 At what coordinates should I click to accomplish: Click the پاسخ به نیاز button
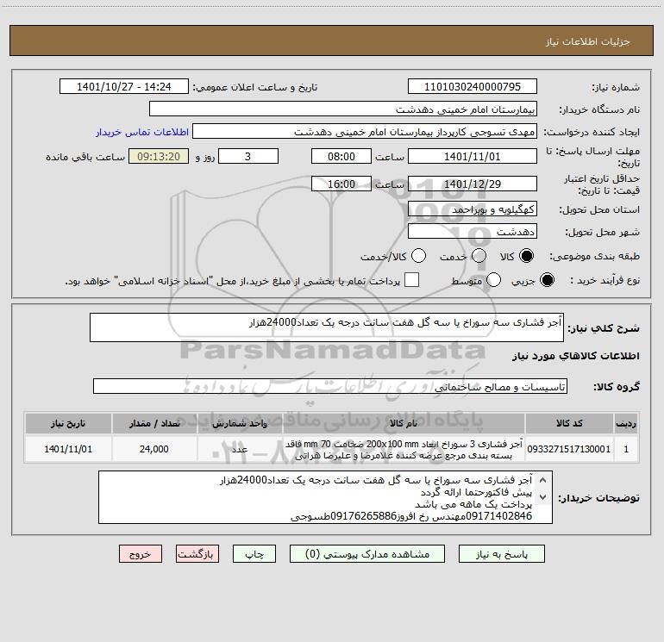pos(502,554)
